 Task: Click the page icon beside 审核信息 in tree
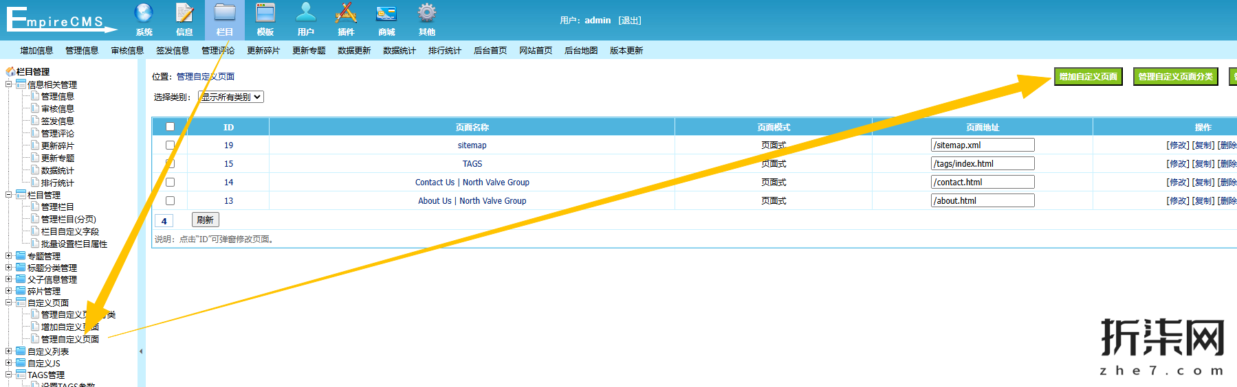[35, 108]
